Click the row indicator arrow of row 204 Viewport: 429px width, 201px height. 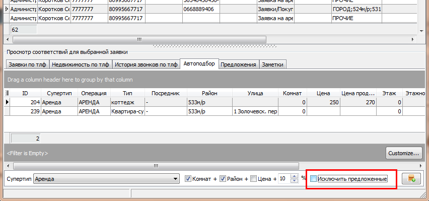coord(7,102)
